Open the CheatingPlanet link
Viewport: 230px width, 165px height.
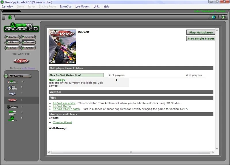(62, 123)
